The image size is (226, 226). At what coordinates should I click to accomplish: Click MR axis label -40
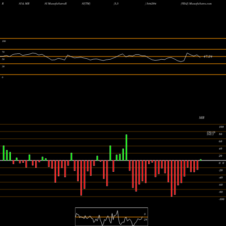click(x=221, y=178)
